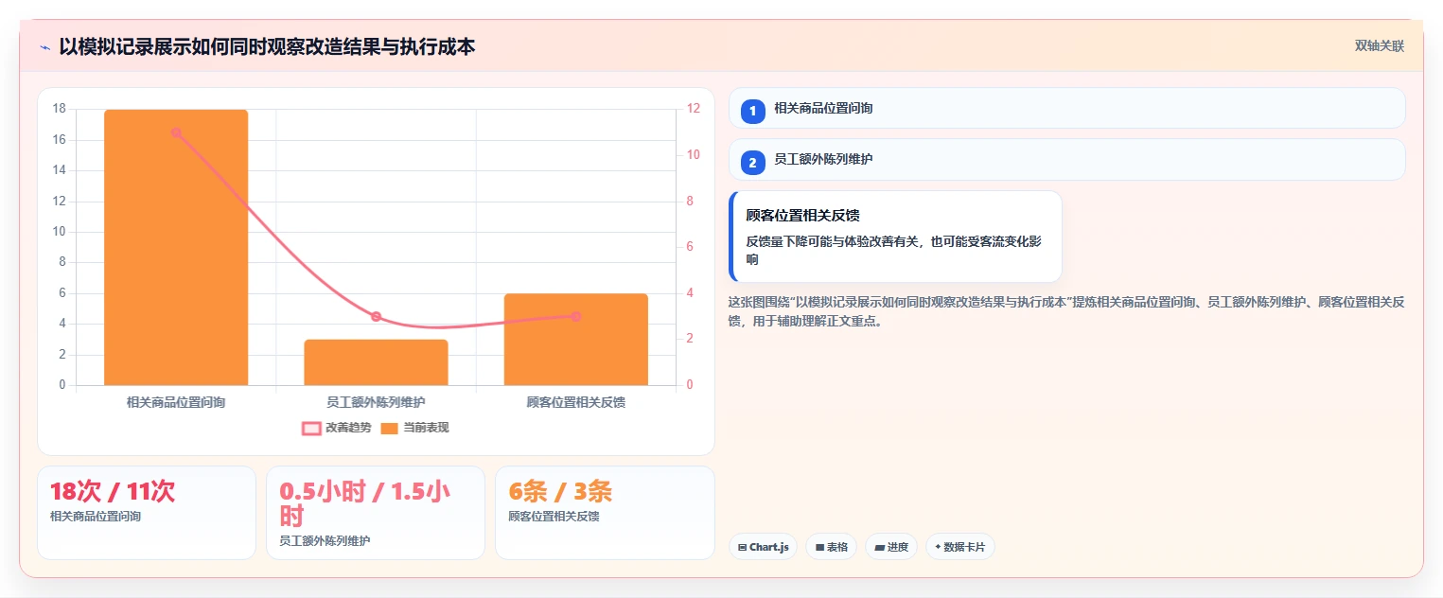Click the 数据卡片 tag
Viewport: 1443px width, 598px height.
pos(960,547)
